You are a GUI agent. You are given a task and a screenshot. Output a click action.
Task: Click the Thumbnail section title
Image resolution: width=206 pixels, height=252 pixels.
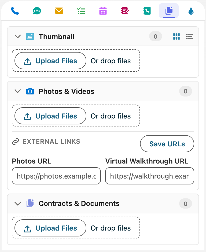click(56, 37)
